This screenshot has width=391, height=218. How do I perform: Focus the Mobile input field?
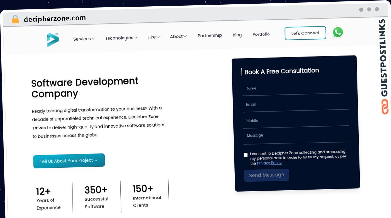point(296,121)
